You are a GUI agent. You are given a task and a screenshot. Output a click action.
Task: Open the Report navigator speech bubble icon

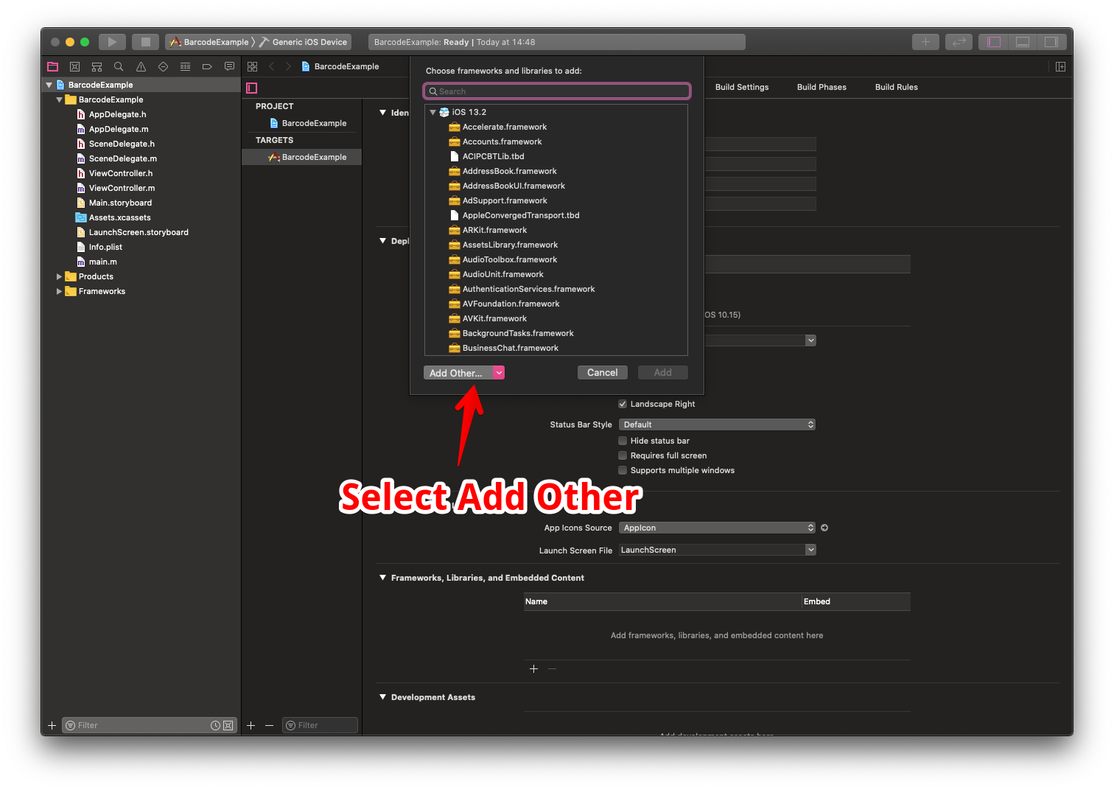click(229, 66)
